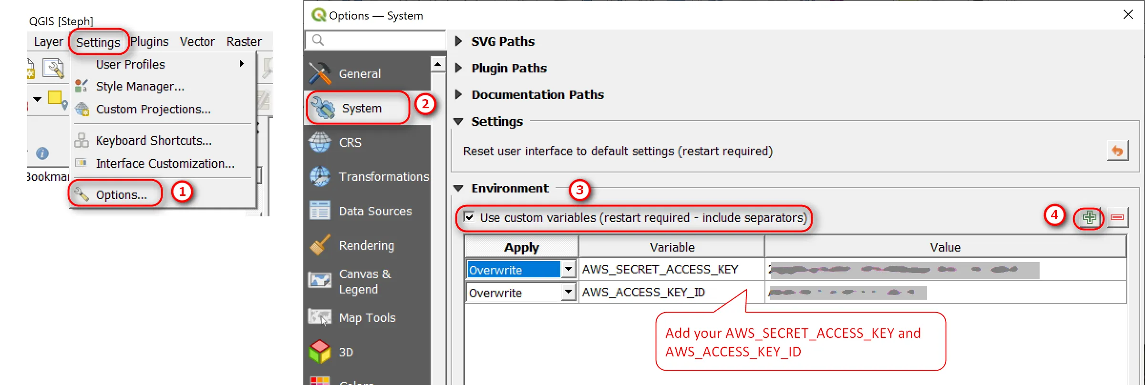This screenshot has width=1145, height=385.
Task: Open the Transformations options page
Action: click(367, 177)
